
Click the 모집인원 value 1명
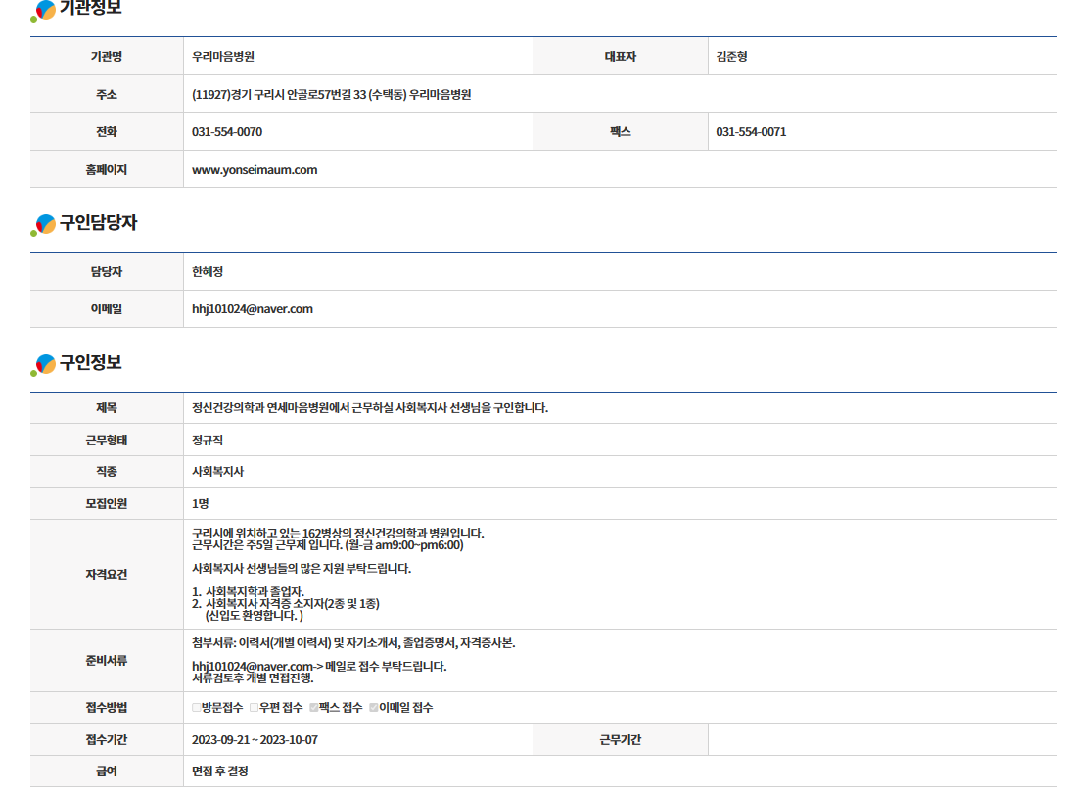point(201,504)
